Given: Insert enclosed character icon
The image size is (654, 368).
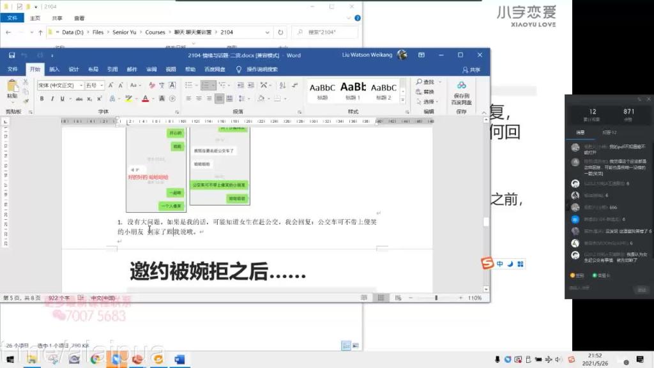Looking at the screenshot, I should coord(172,99).
